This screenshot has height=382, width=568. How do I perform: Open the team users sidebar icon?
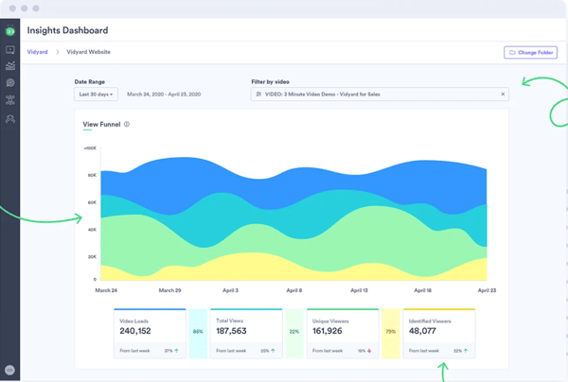tap(10, 118)
